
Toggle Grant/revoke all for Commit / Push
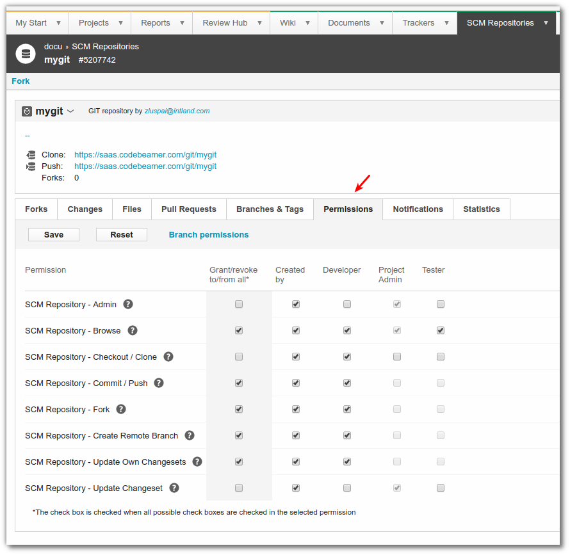(x=239, y=383)
